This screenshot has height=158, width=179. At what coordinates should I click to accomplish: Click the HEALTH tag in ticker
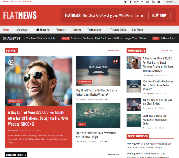tap(66, 38)
